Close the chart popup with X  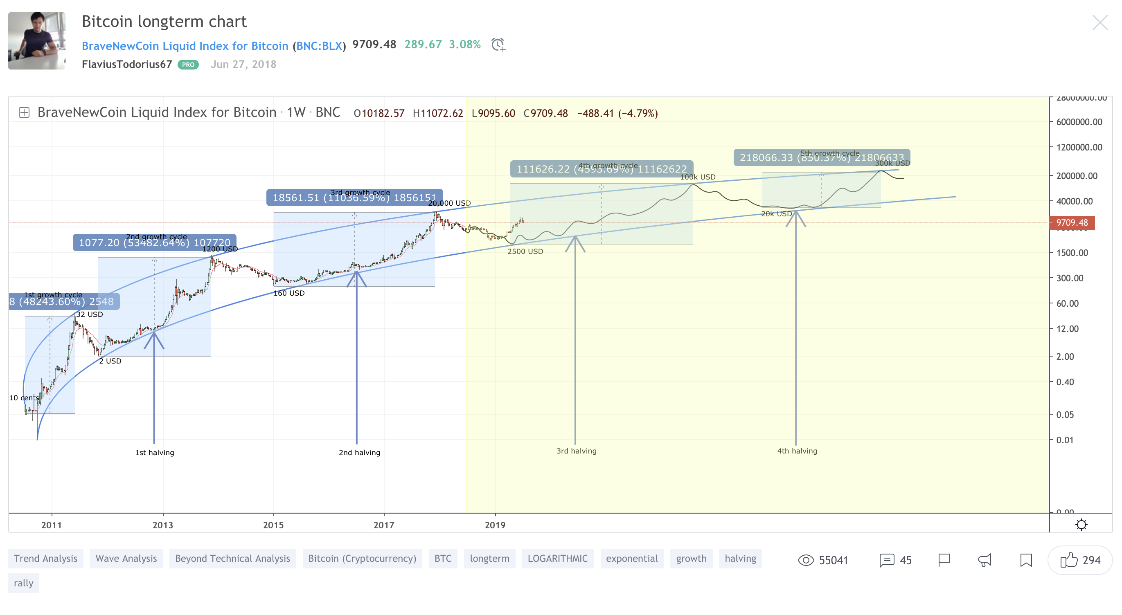point(1100,22)
